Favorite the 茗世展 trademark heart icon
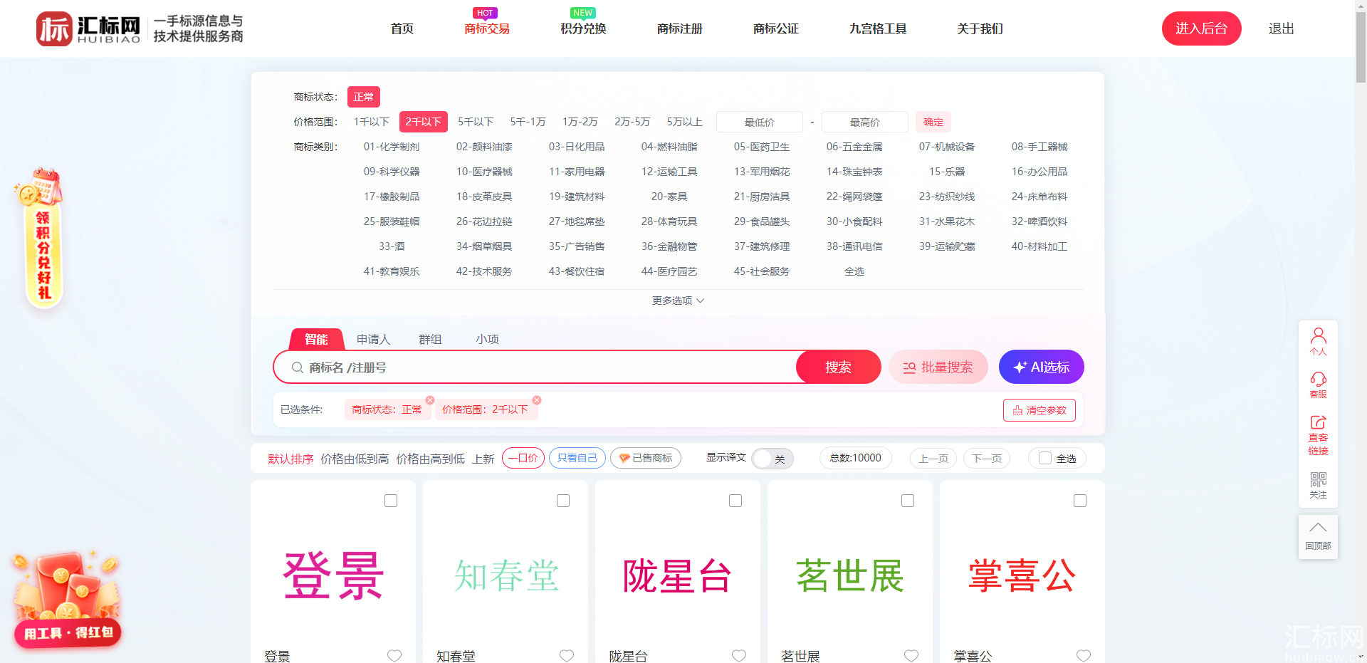 click(911, 655)
